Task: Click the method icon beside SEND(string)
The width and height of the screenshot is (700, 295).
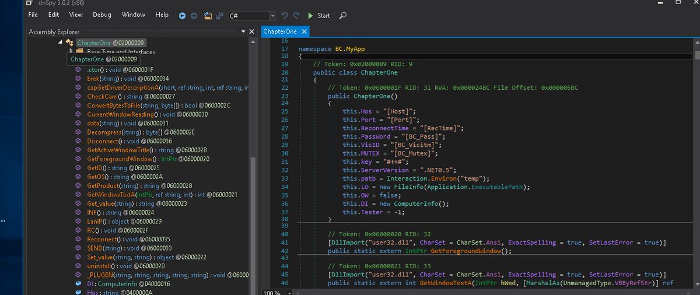Action: point(78,248)
